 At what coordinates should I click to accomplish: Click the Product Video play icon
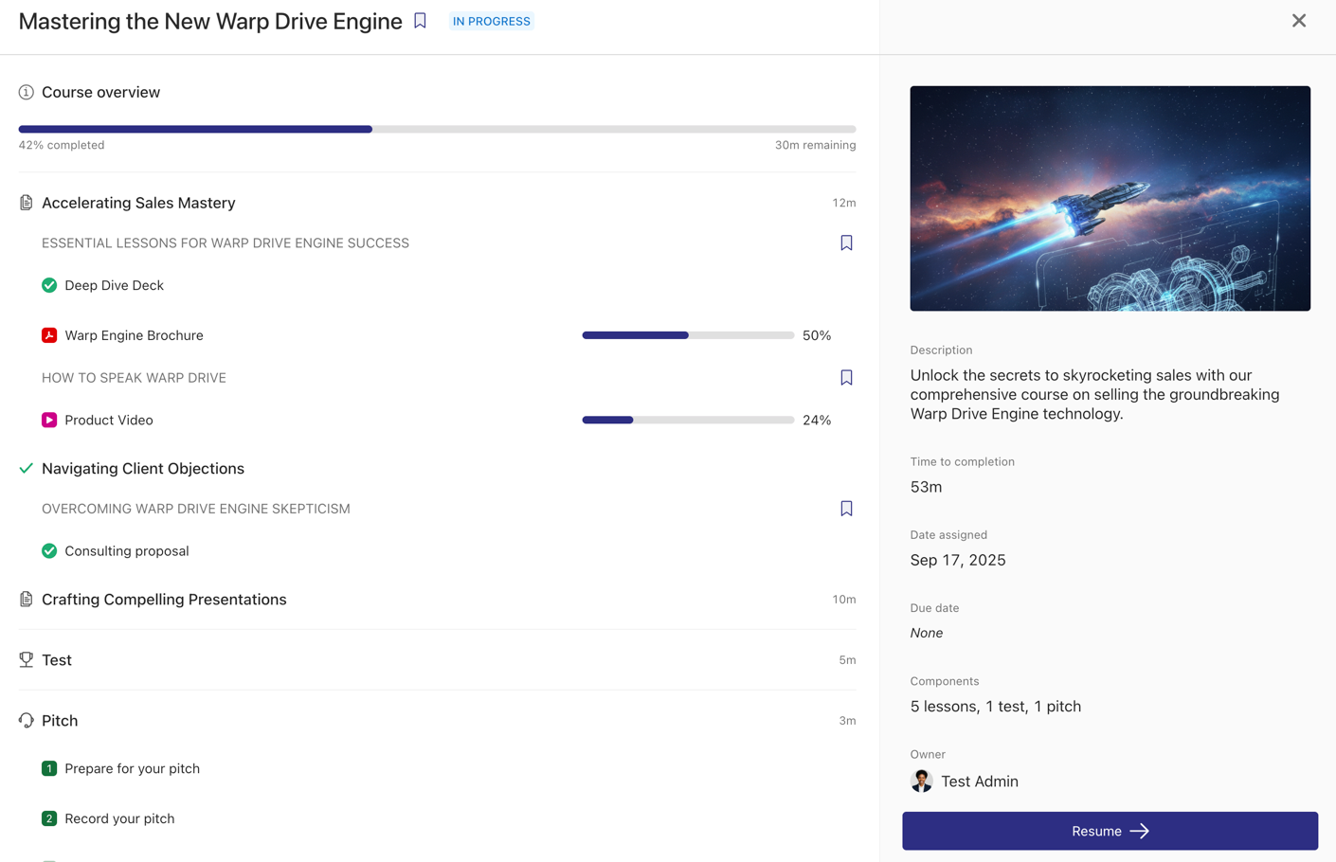point(49,420)
